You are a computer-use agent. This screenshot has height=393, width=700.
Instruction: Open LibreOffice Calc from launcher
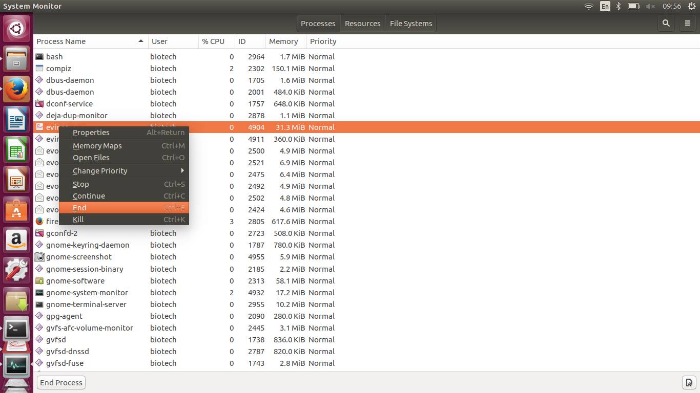click(16, 149)
